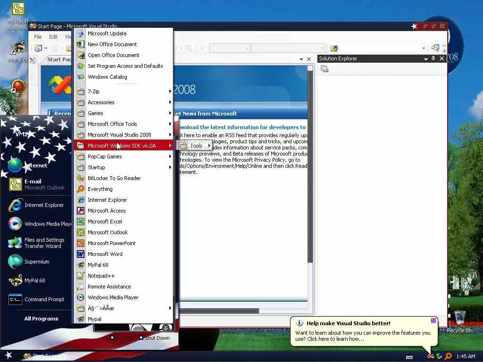Open Microsoft Word

pyautogui.click(x=124, y=254)
